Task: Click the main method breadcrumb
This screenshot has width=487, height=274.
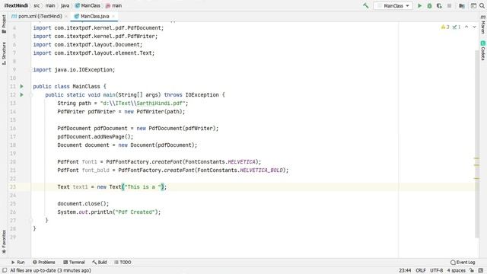Action: click(113, 5)
